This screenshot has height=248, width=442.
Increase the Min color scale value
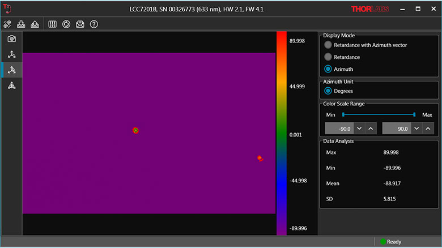tap(371, 129)
